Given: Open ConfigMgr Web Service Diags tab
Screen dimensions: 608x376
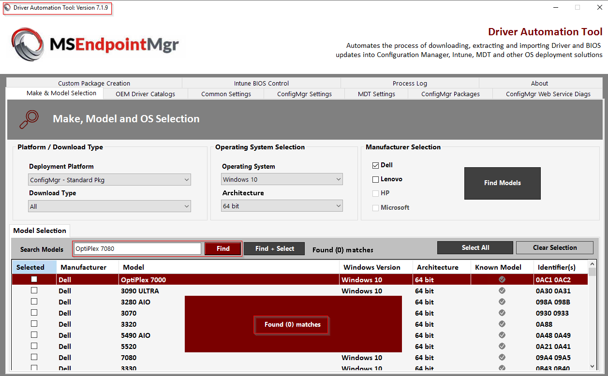Looking at the screenshot, I should click(x=548, y=94).
